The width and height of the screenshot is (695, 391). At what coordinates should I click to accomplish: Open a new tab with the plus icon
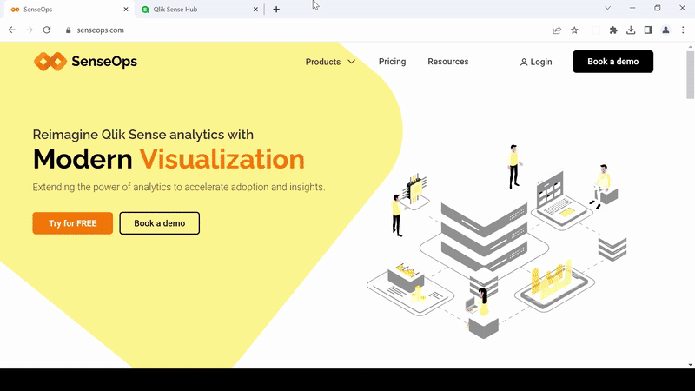point(276,10)
